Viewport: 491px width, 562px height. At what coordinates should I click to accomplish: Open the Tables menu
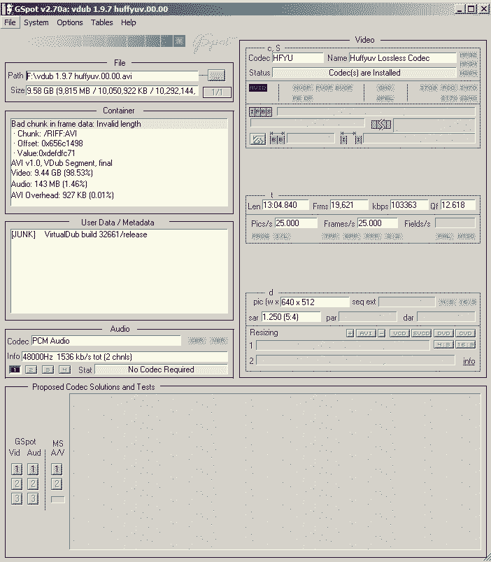[x=101, y=22]
